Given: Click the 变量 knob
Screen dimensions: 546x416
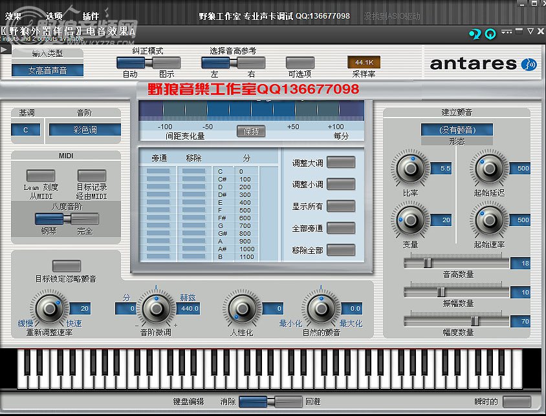Looking at the screenshot, I should pos(411,220).
